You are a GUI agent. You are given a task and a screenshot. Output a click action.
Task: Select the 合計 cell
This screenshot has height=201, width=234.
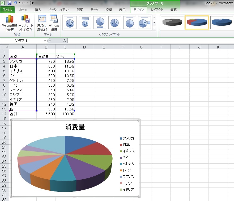(23, 114)
